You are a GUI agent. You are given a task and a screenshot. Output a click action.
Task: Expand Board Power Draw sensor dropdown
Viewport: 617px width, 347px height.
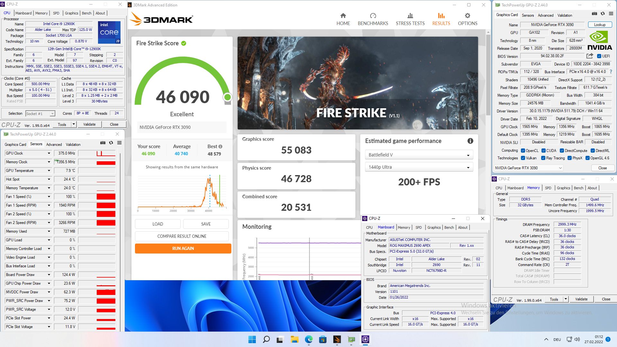tap(49, 275)
